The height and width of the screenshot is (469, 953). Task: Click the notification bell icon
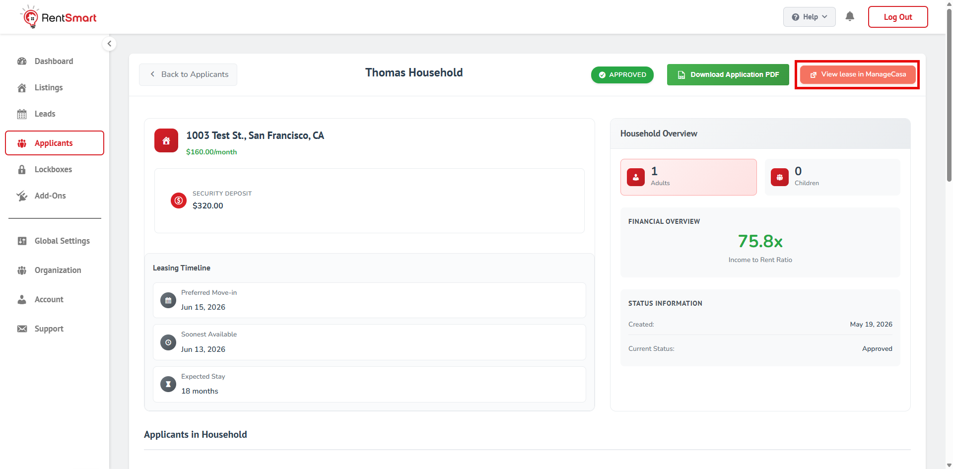pos(850,17)
